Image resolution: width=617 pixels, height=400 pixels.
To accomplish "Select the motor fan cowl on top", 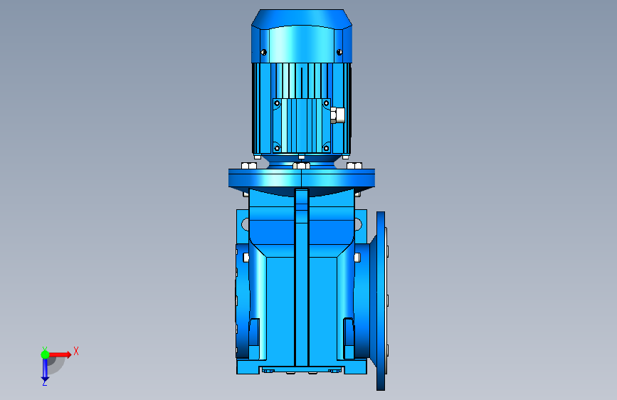I will coord(302,36).
